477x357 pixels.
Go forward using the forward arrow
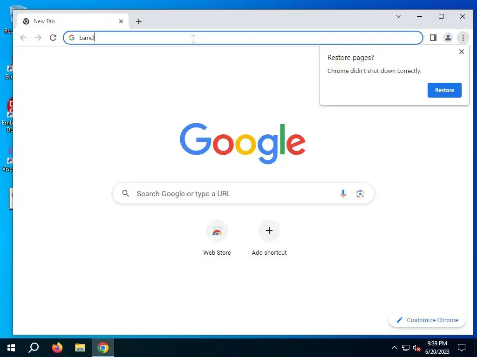click(x=38, y=38)
